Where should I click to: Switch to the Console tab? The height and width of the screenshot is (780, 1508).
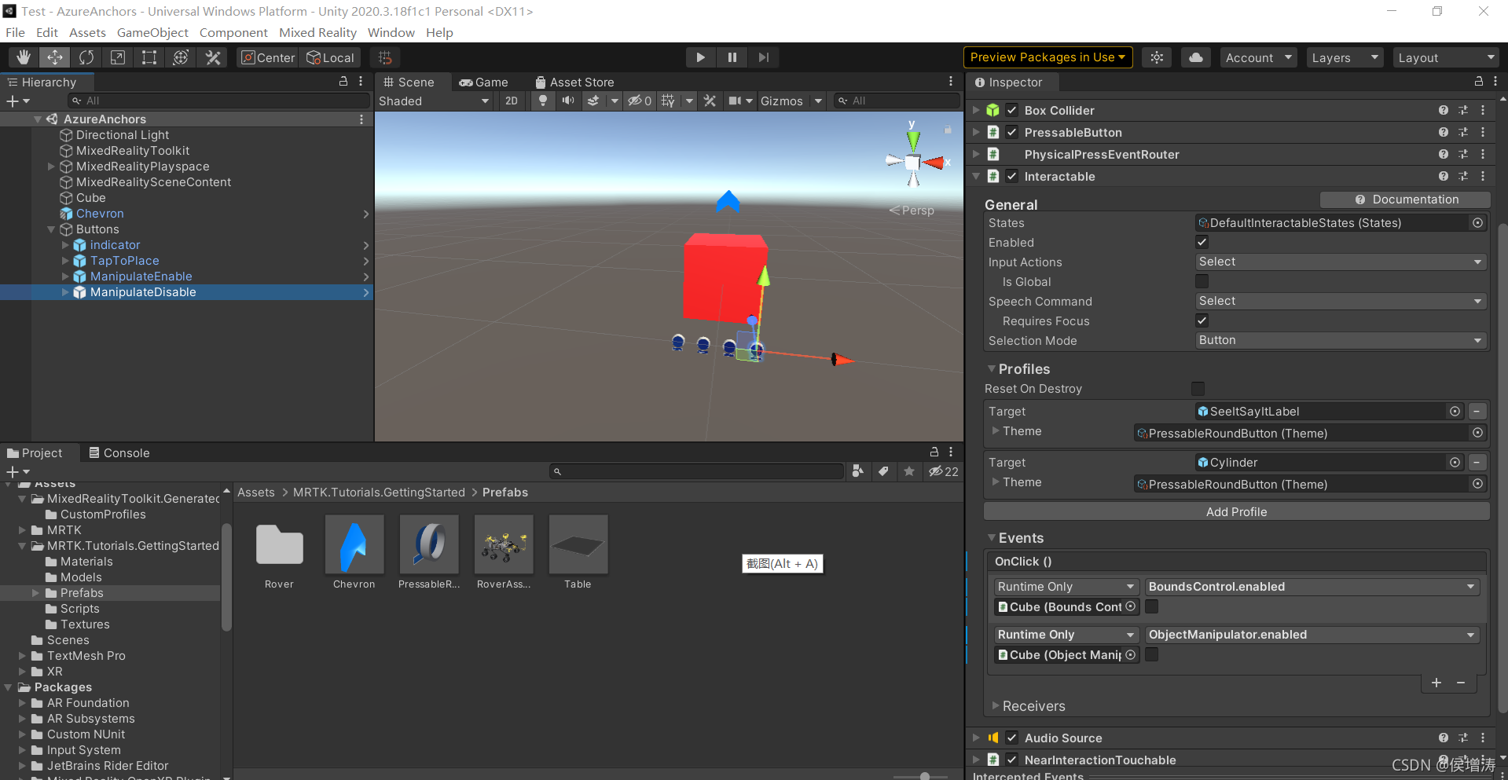pyautogui.click(x=119, y=452)
